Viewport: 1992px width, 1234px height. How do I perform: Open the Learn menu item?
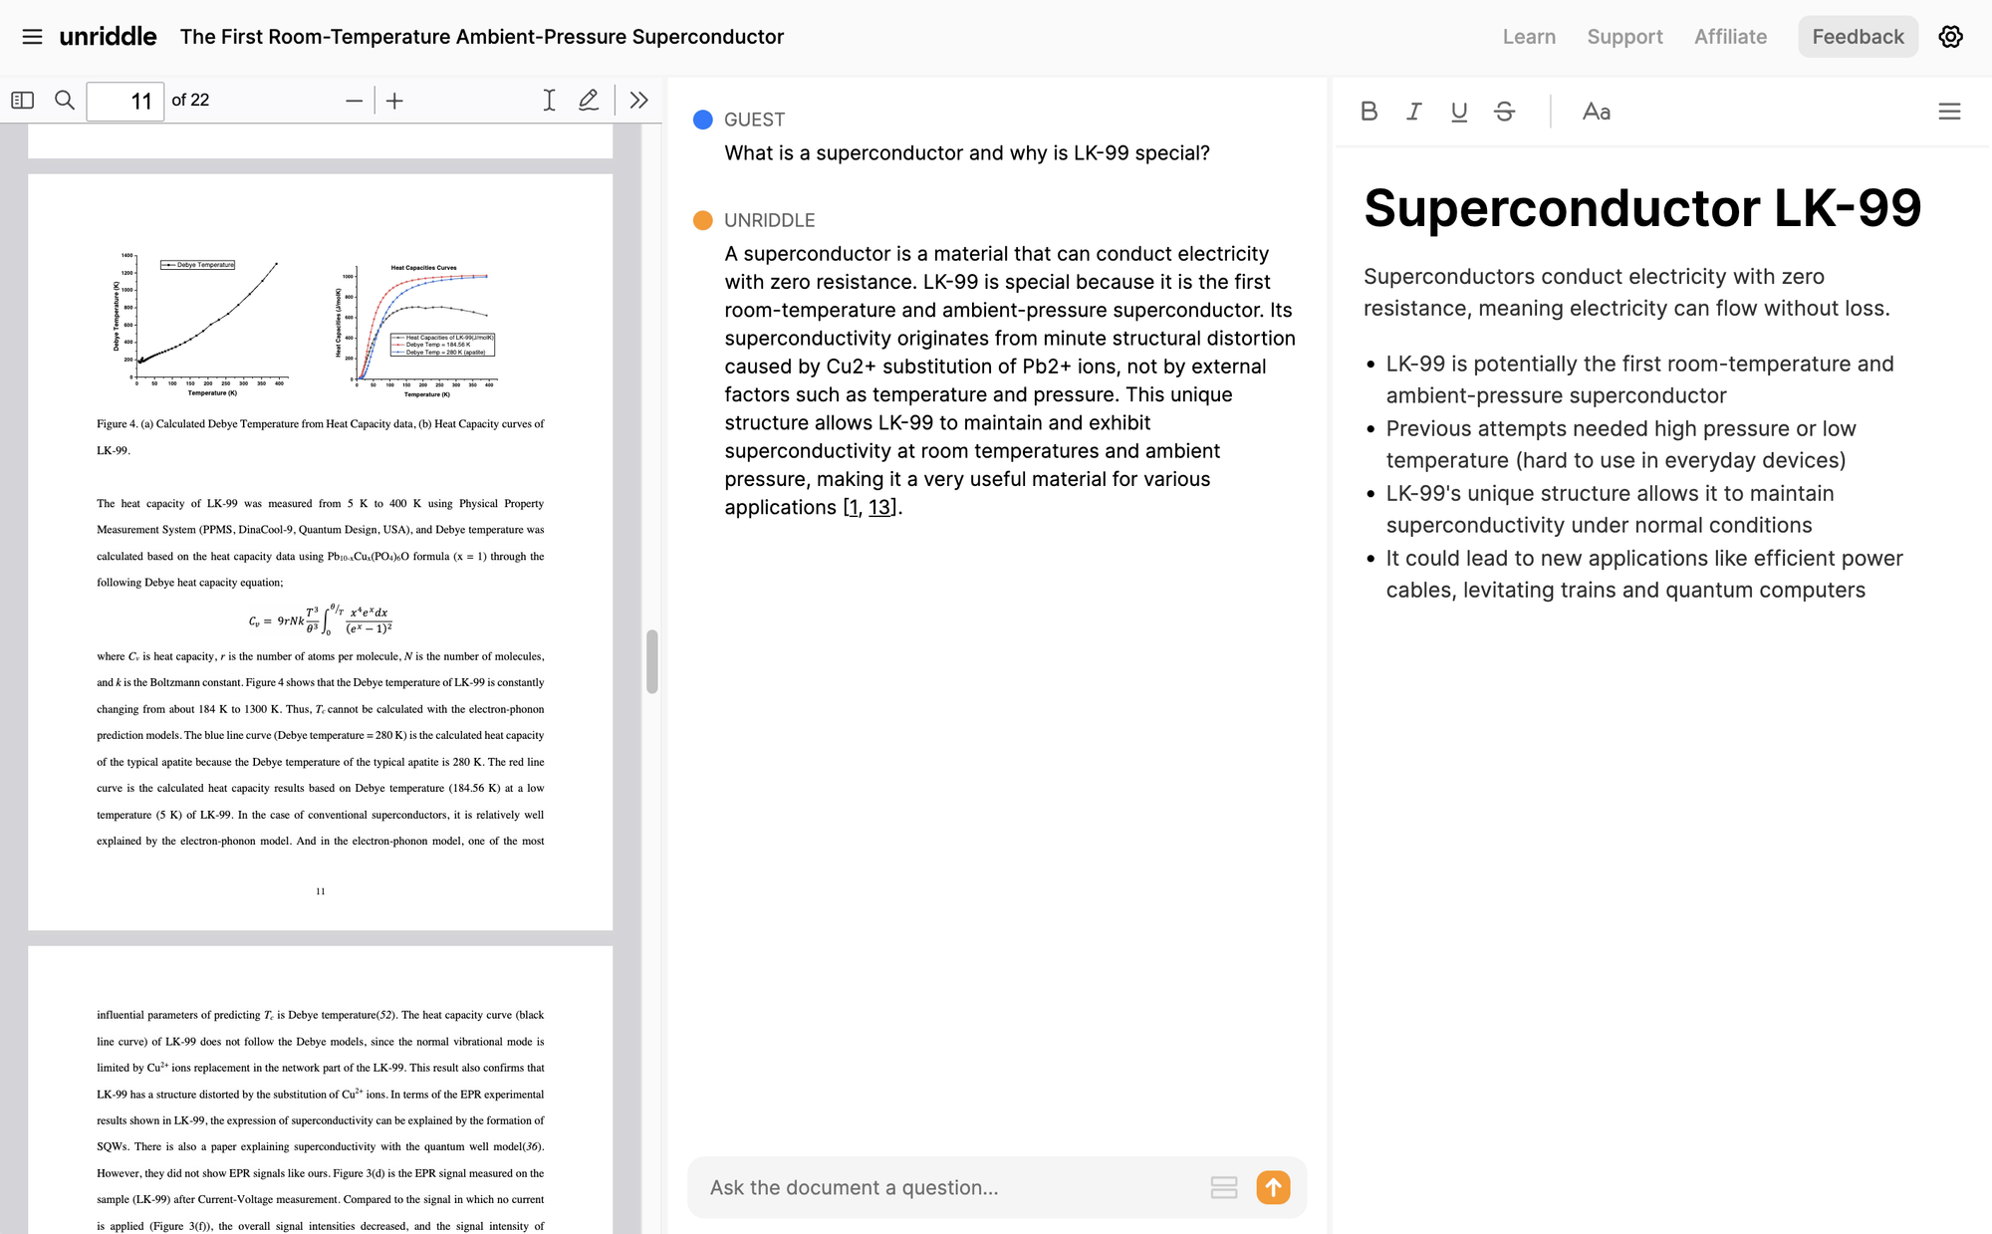(1529, 37)
